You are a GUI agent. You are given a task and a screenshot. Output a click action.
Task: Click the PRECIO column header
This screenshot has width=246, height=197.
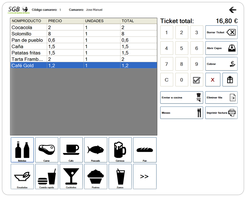[65, 21]
